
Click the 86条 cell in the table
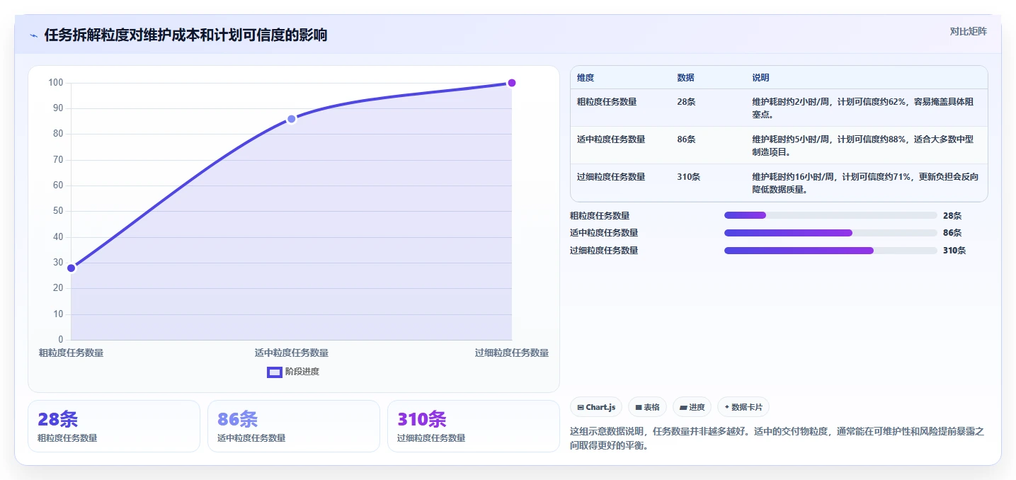(x=686, y=139)
